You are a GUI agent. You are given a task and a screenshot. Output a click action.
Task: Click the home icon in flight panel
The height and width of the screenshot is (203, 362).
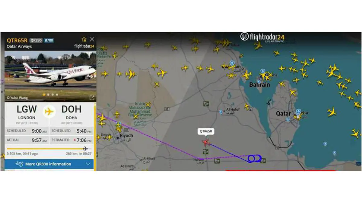[x=84, y=39]
